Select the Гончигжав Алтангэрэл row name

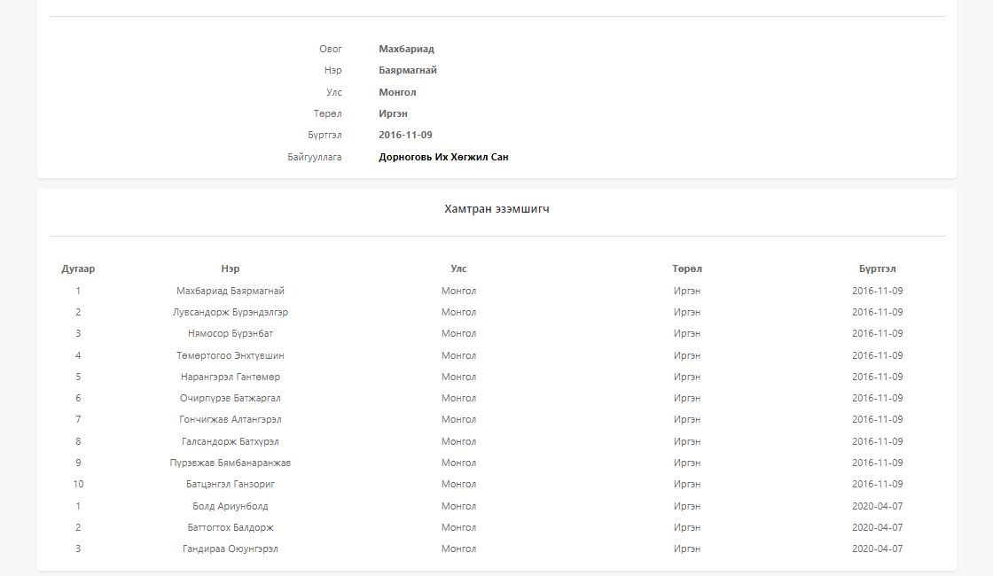[231, 419]
